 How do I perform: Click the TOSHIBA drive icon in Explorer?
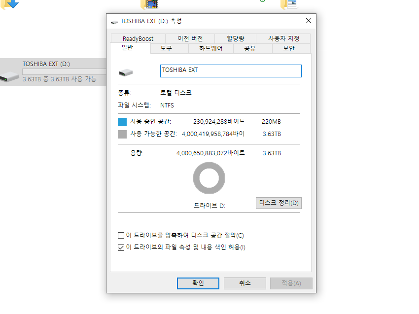click(x=9, y=77)
